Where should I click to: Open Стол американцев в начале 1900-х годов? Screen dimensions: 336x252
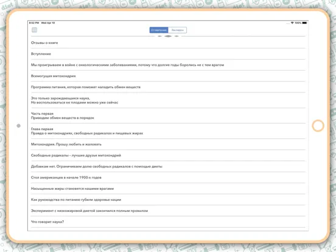[x=168, y=178]
